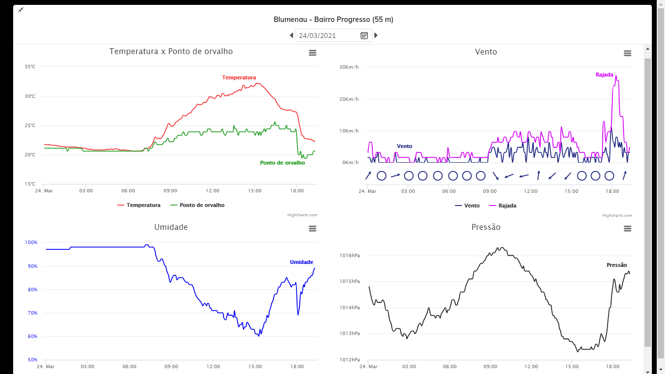The width and height of the screenshot is (665, 374).
Task: Click the date field 24/03/2021
Action: tap(328, 36)
